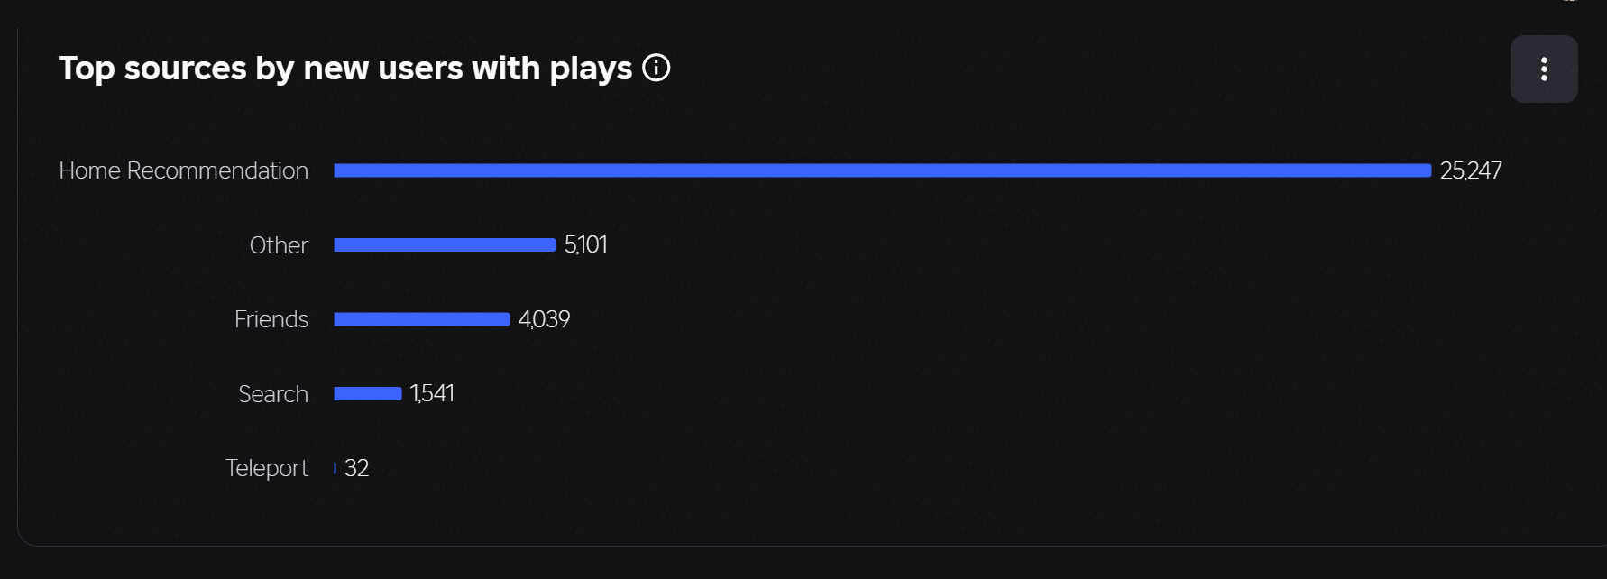Open the three-dot options menu
Screen dimensions: 1607x579
tap(1544, 69)
